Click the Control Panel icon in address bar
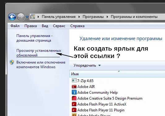This screenshot has height=116, width=165. (x=33, y=17)
